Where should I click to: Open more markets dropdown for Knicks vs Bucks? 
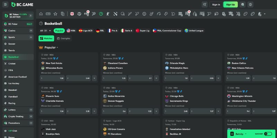click(94, 78)
